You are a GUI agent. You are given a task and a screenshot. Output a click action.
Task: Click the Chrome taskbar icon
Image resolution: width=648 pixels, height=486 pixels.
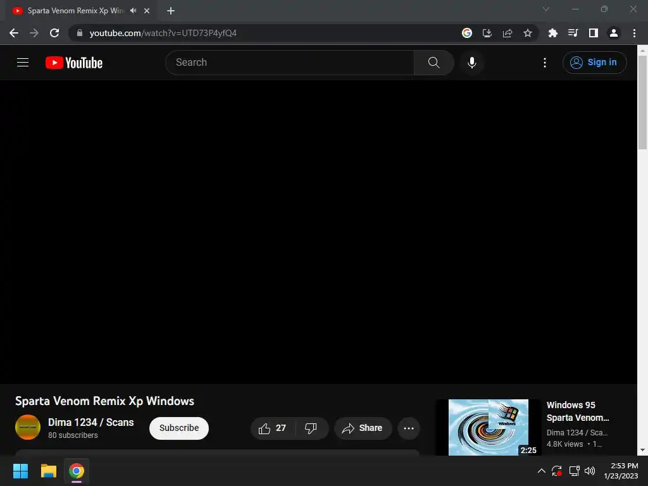pos(77,471)
